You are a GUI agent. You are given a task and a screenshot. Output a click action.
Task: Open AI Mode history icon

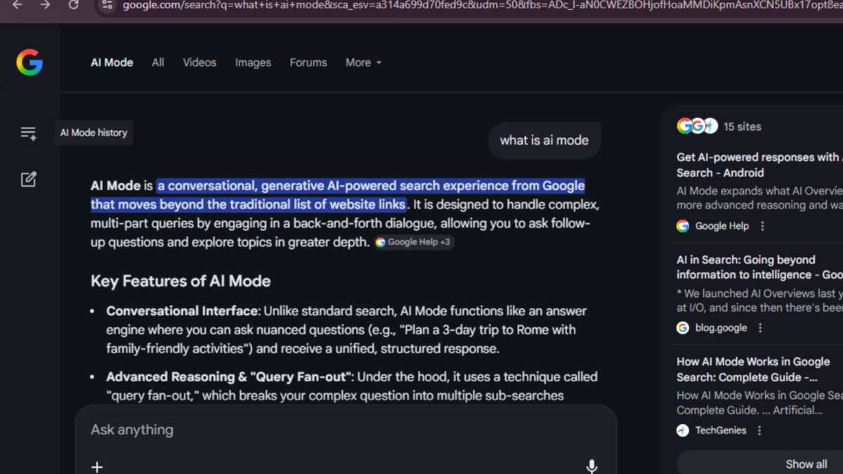click(28, 133)
